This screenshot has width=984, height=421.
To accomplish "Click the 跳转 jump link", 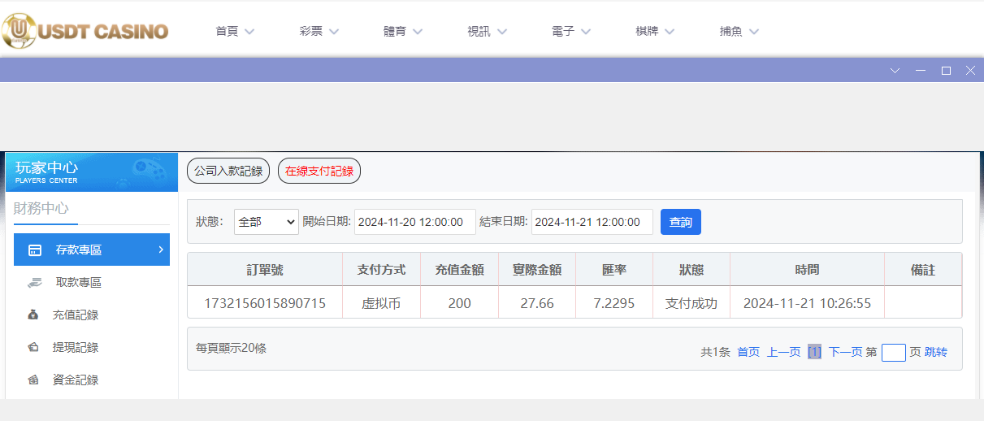I will coord(936,352).
